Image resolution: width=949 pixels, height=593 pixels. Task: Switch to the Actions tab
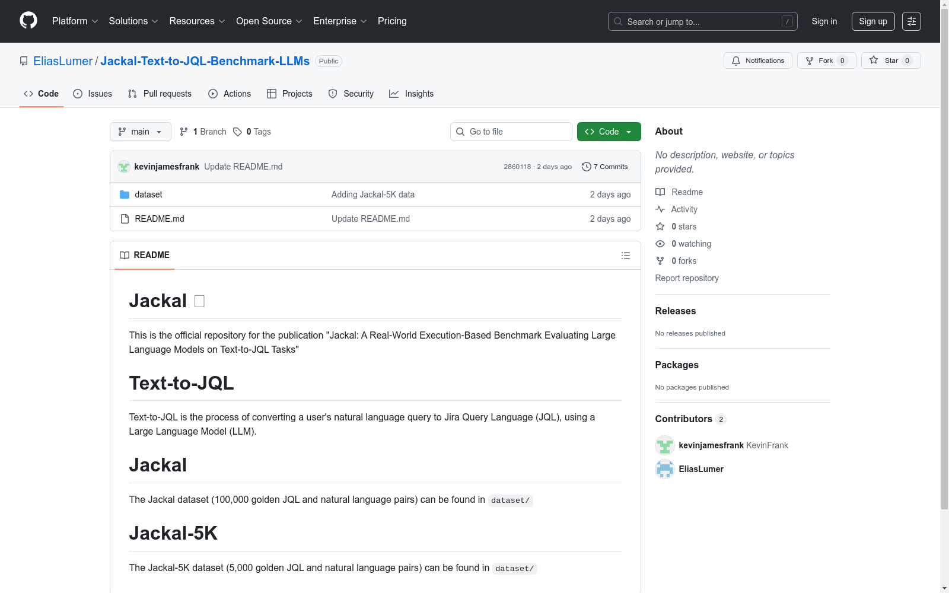pos(230,94)
